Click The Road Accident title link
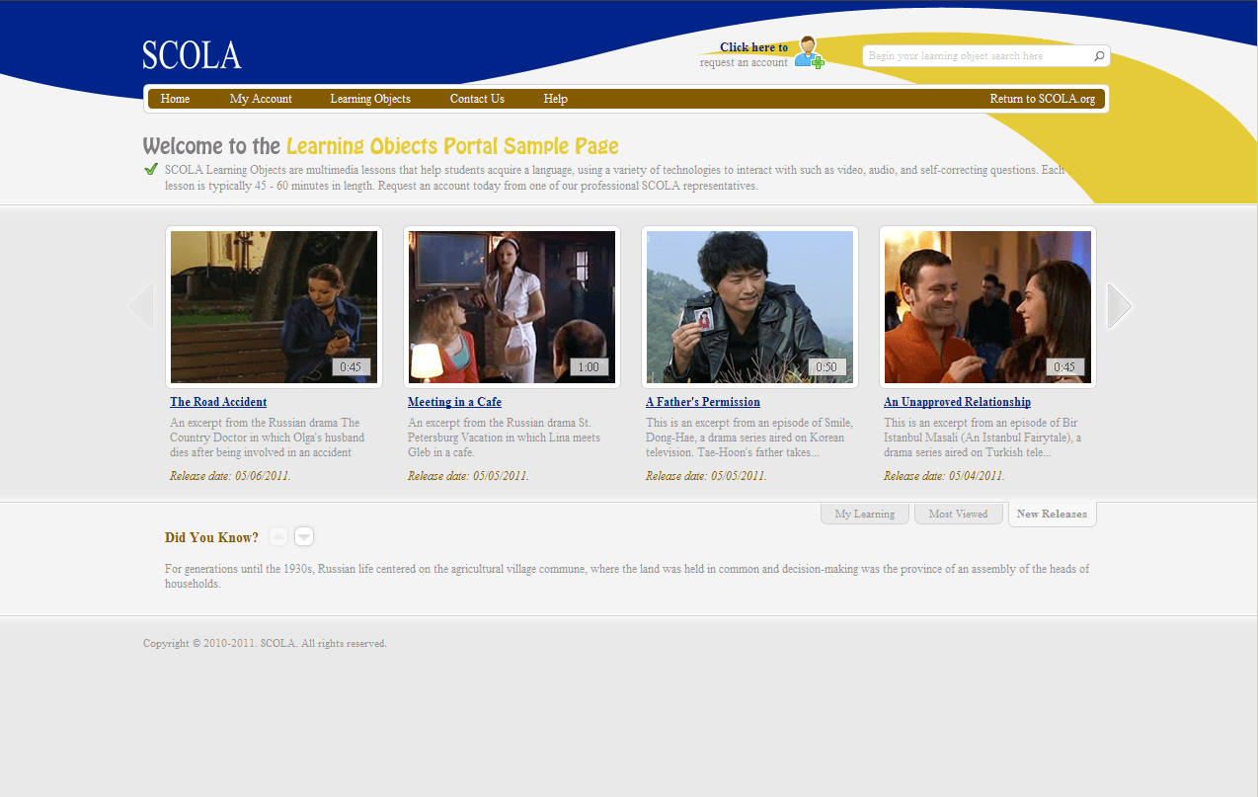The image size is (1258, 797). click(x=218, y=402)
